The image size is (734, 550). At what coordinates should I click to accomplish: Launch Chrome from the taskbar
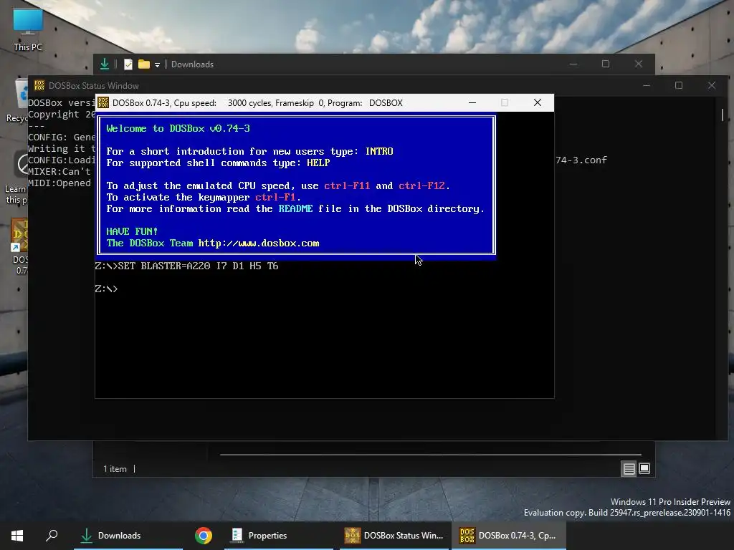click(x=203, y=536)
